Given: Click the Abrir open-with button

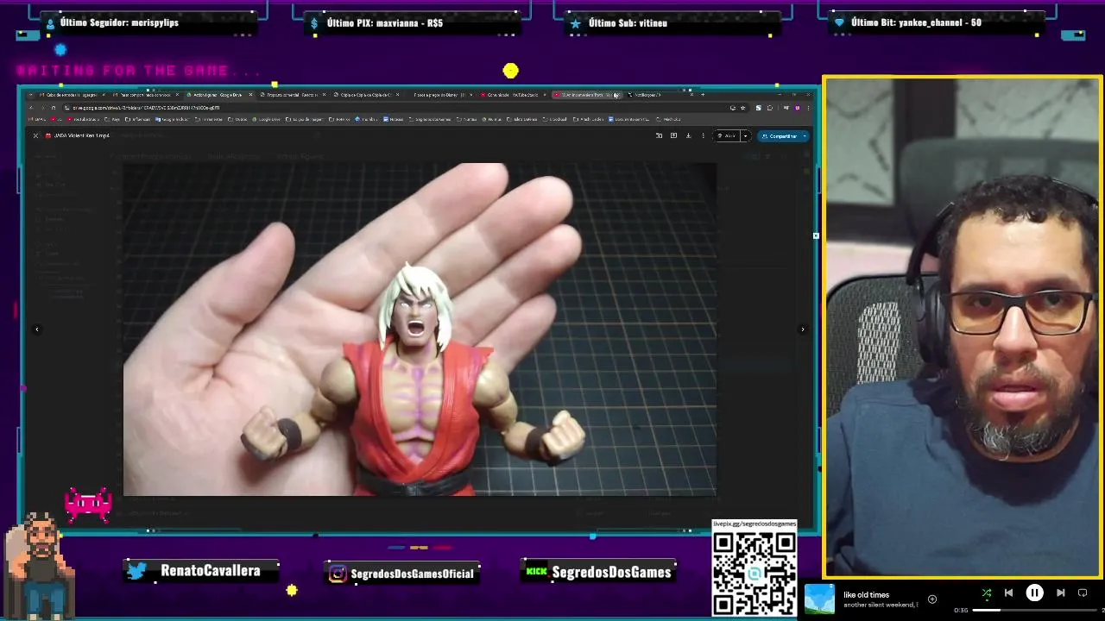Looking at the screenshot, I should click(727, 135).
